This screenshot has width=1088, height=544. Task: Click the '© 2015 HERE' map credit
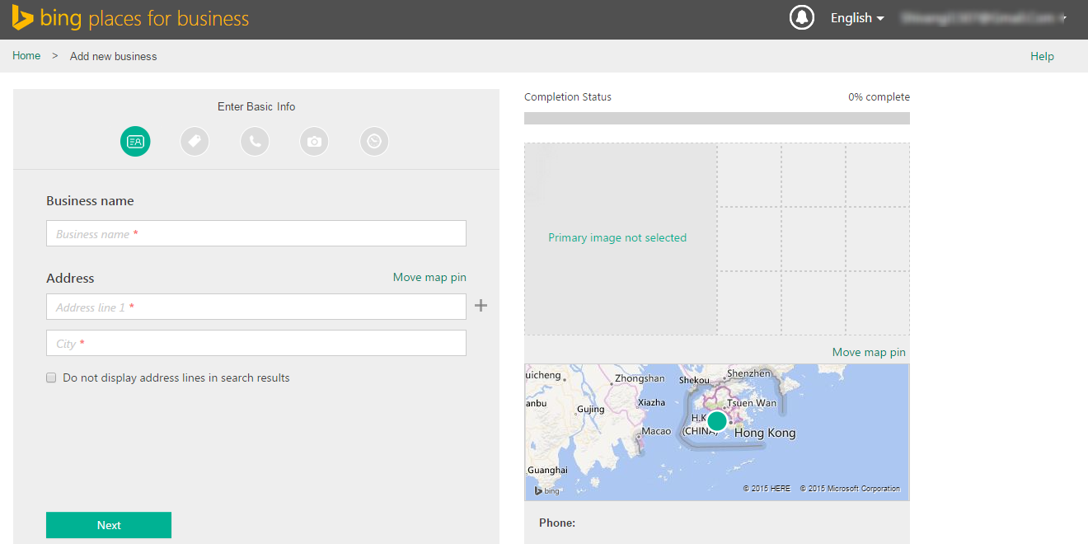pos(767,489)
